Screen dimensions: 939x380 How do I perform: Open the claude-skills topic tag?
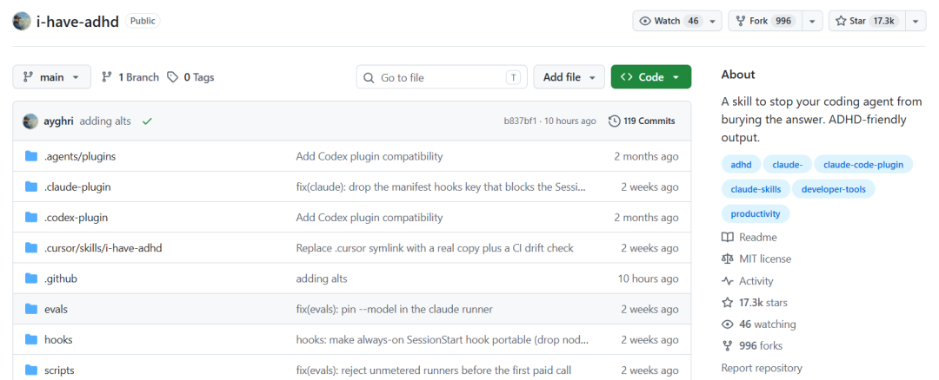(x=756, y=189)
